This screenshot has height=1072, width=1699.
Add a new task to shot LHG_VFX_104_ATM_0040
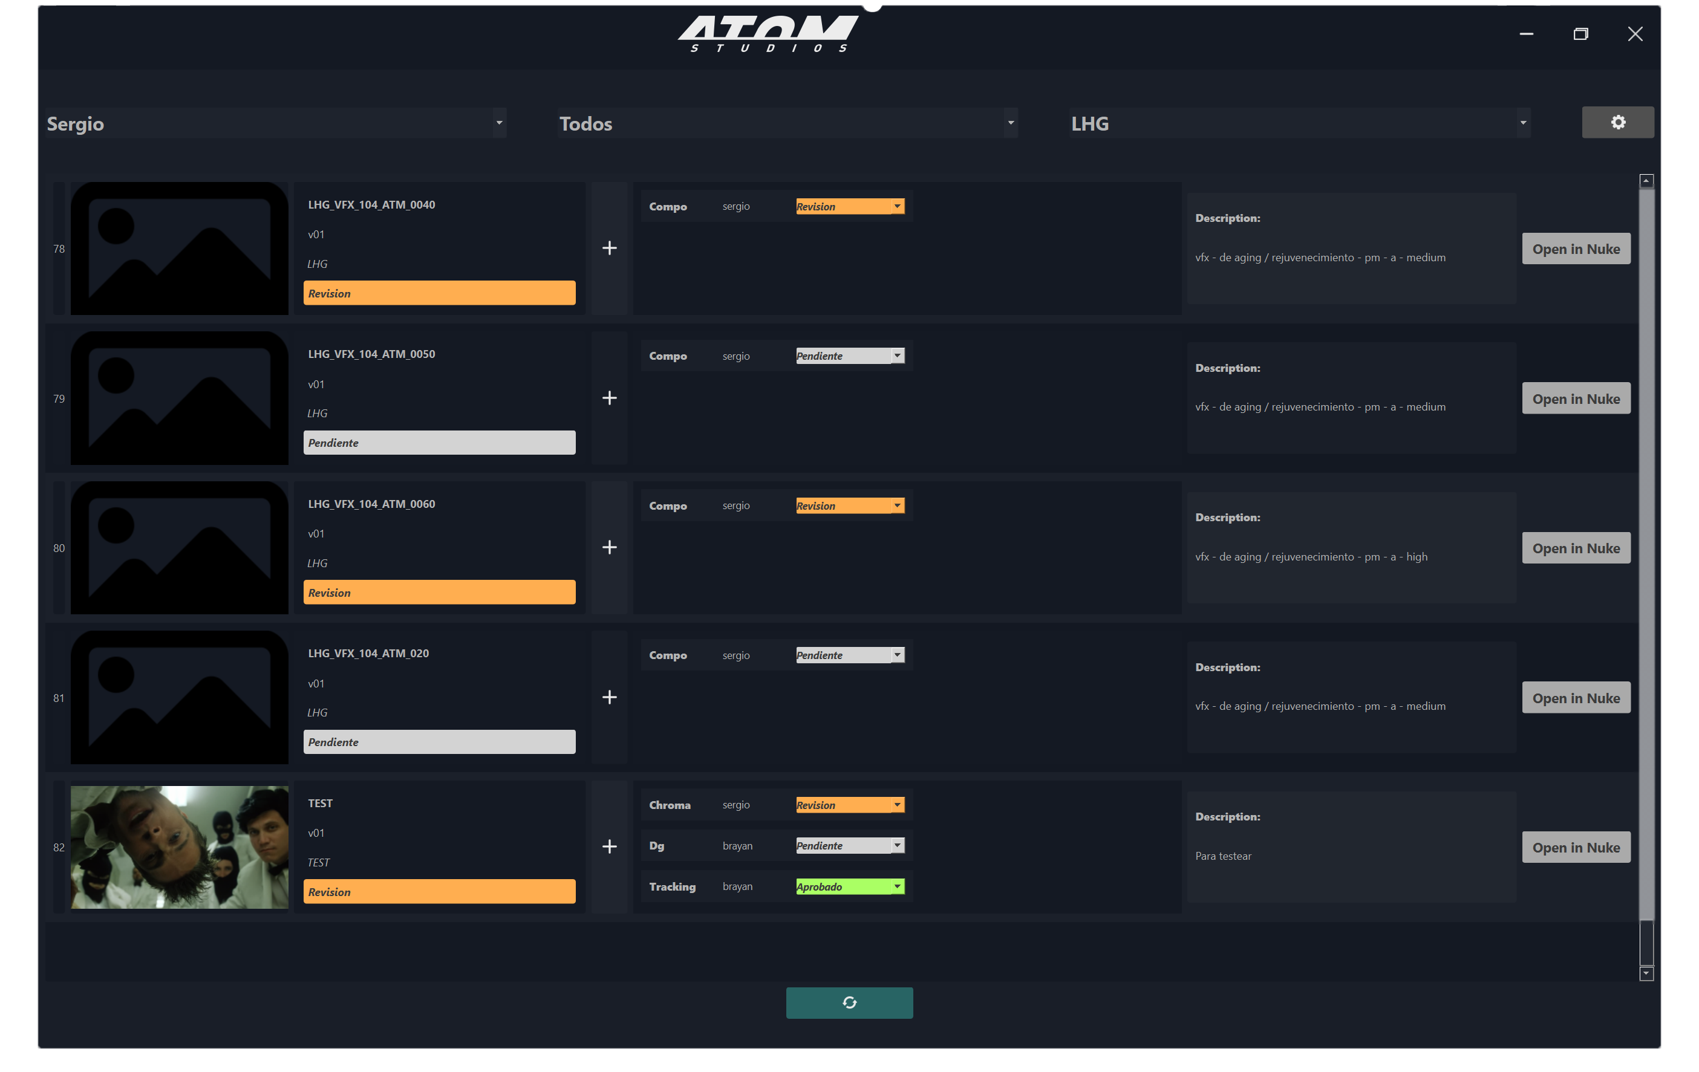[609, 247]
